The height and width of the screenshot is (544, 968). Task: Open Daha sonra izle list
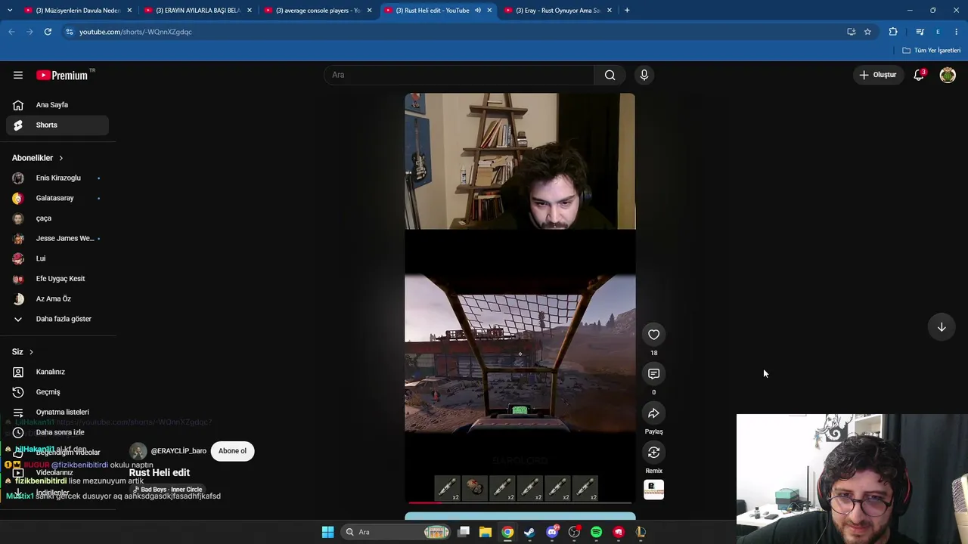[x=57, y=432]
